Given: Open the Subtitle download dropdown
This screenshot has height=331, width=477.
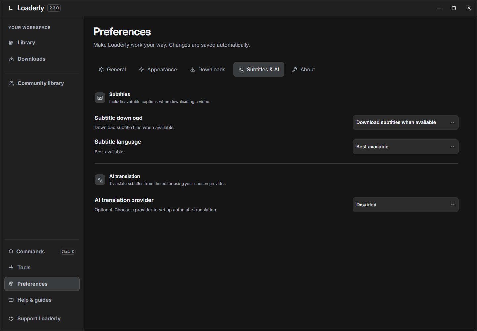Looking at the screenshot, I should coord(406,122).
